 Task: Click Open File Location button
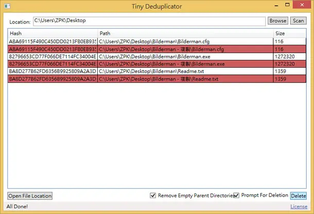click(x=30, y=196)
